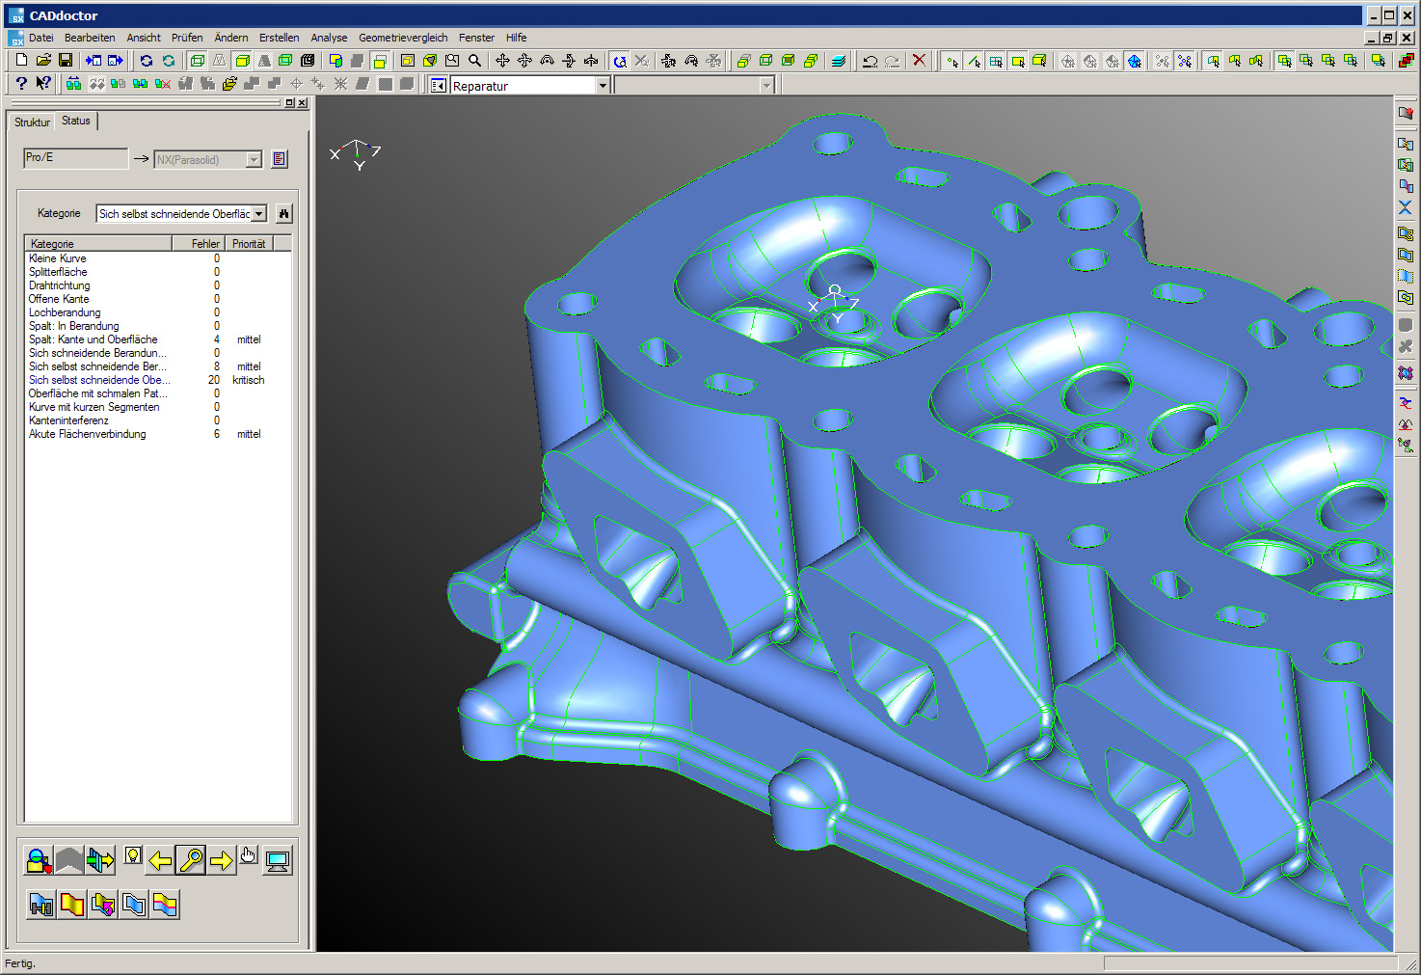Switch to the Struktur tab
Screen dimensions: 1421x975
pyautogui.click(x=32, y=122)
